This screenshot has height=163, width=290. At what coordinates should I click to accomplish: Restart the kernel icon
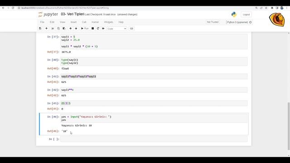[98, 29]
